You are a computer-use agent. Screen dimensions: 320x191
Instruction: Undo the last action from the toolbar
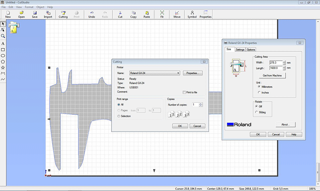pos(92,14)
